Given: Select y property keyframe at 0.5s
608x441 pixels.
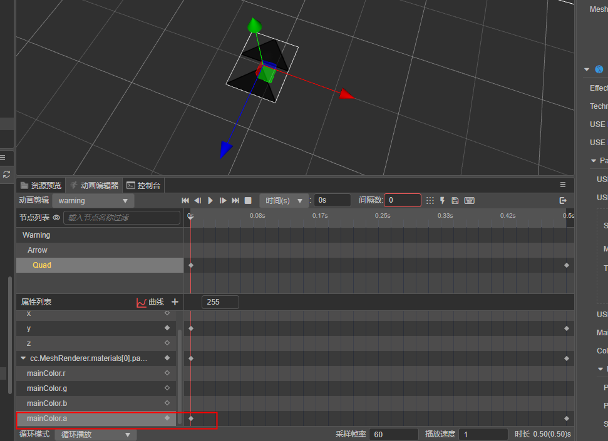Looking at the screenshot, I should click(x=567, y=328).
